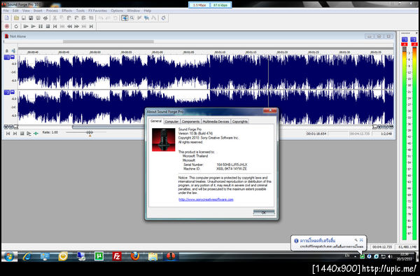Click Stop in the data window playbar
The height and width of the screenshot is (276, 420).
22,133
